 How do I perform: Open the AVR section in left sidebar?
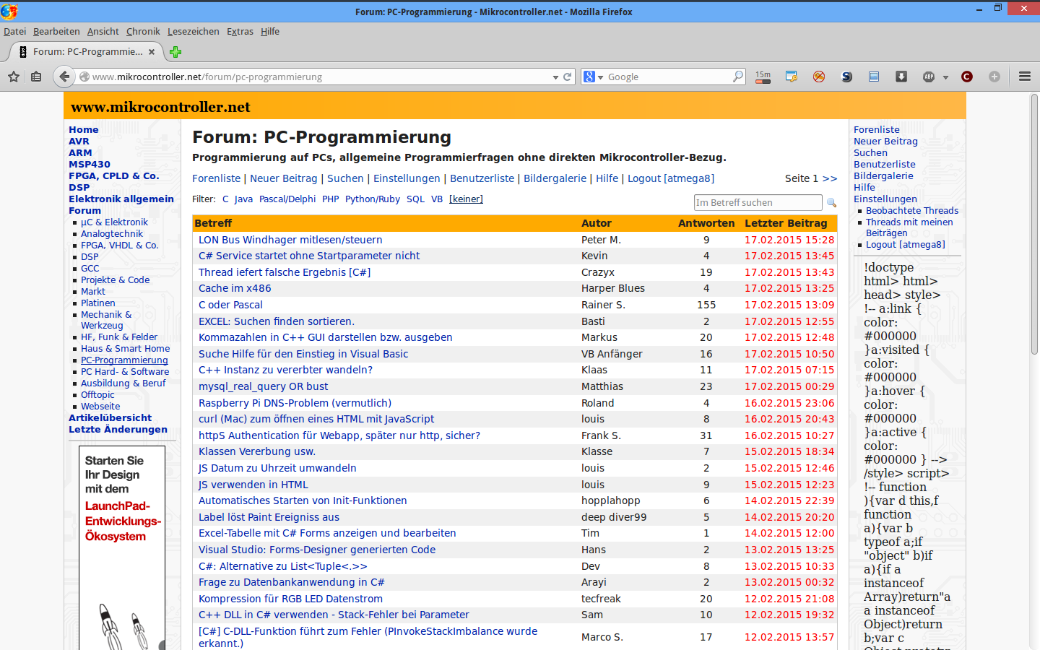click(79, 142)
